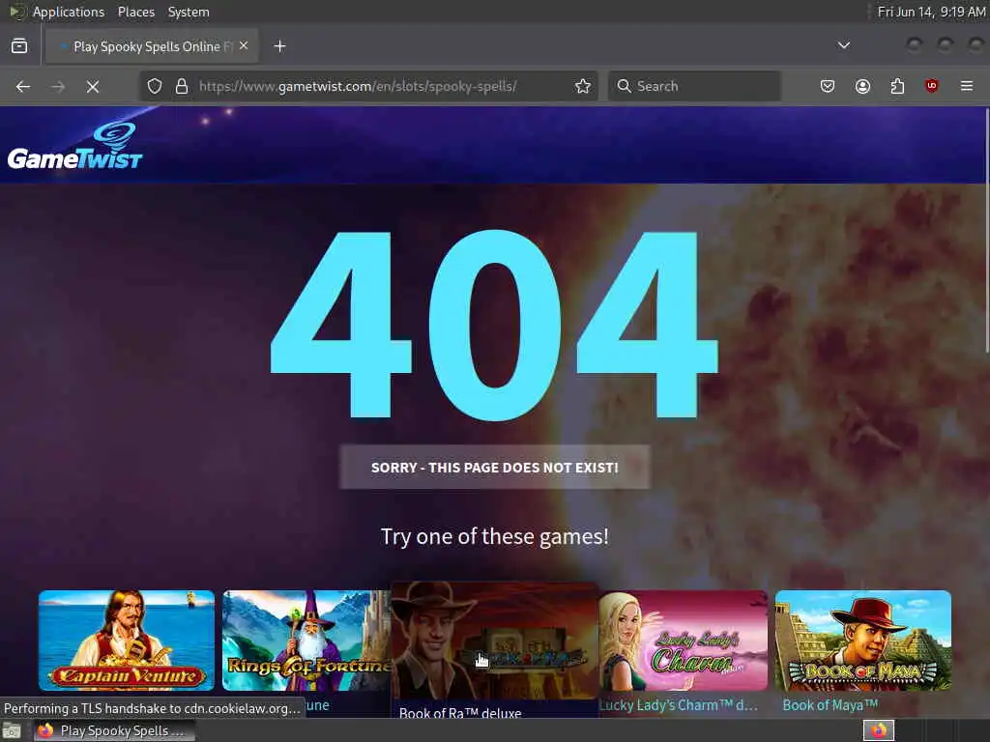Close the Play Spooky Spells tab
Screen dimensions: 990x742
point(244,46)
